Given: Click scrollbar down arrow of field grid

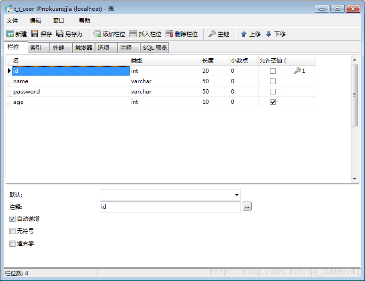Looking at the screenshot, I should (355, 179).
